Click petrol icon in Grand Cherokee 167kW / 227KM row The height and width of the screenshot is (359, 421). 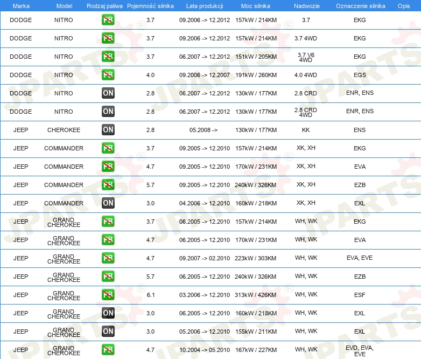click(108, 349)
